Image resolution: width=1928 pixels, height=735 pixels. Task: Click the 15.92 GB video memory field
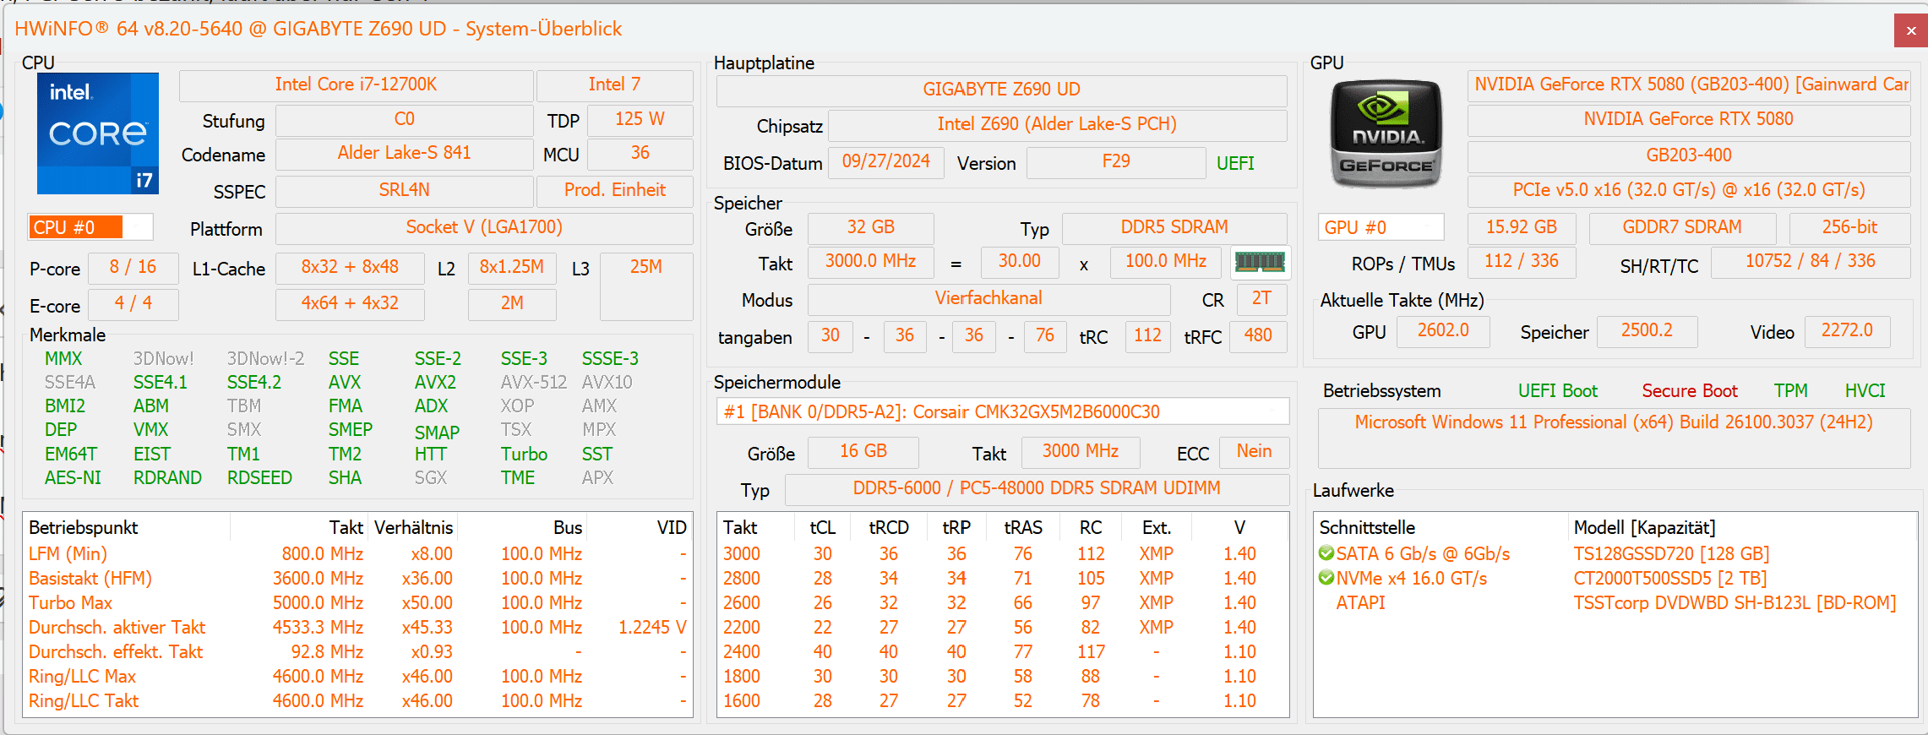tap(1522, 227)
